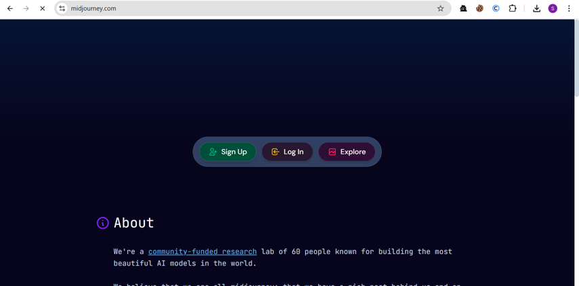Show browser downloads

(536, 9)
